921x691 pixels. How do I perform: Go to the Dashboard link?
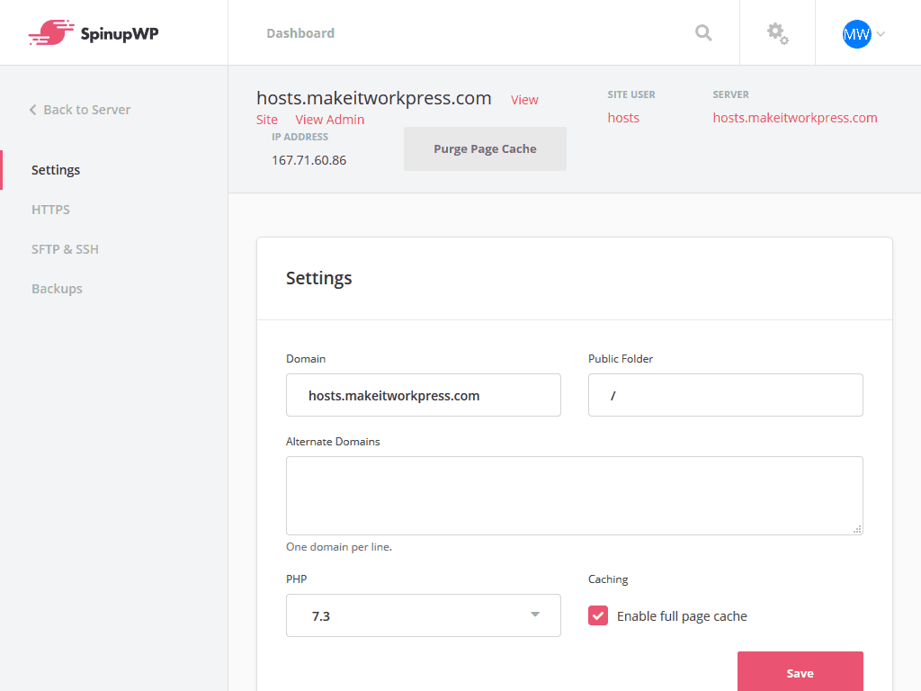300,33
